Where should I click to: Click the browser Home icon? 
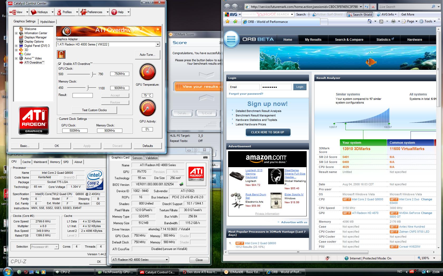370,22
